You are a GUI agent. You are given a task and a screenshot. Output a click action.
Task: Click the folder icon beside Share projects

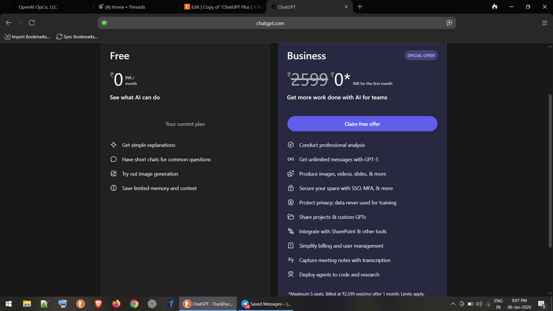coord(291,217)
